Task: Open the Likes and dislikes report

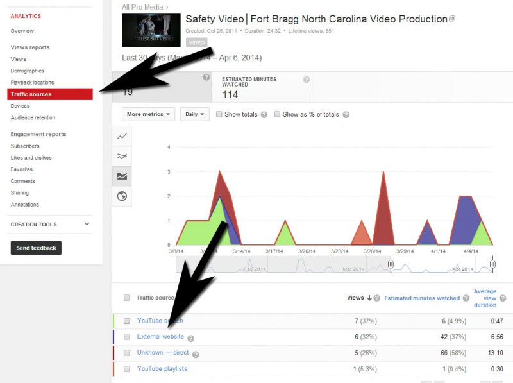Action: pos(31,158)
